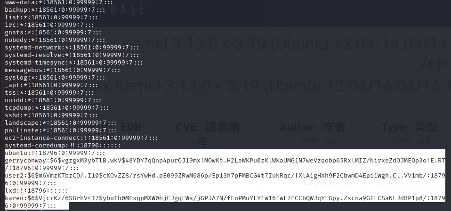Click the karen hash entry line

(x=225, y=202)
